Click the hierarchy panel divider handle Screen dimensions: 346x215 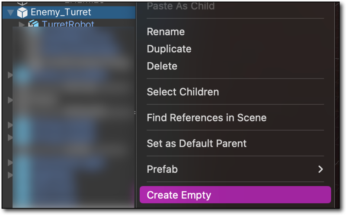[135, 113]
